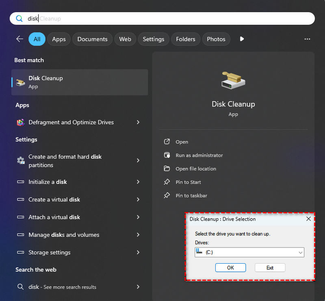Click Exit in Drive Selection dialog
Image resolution: width=325 pixels, height=301 pixels.
click(x=270, y=268)
